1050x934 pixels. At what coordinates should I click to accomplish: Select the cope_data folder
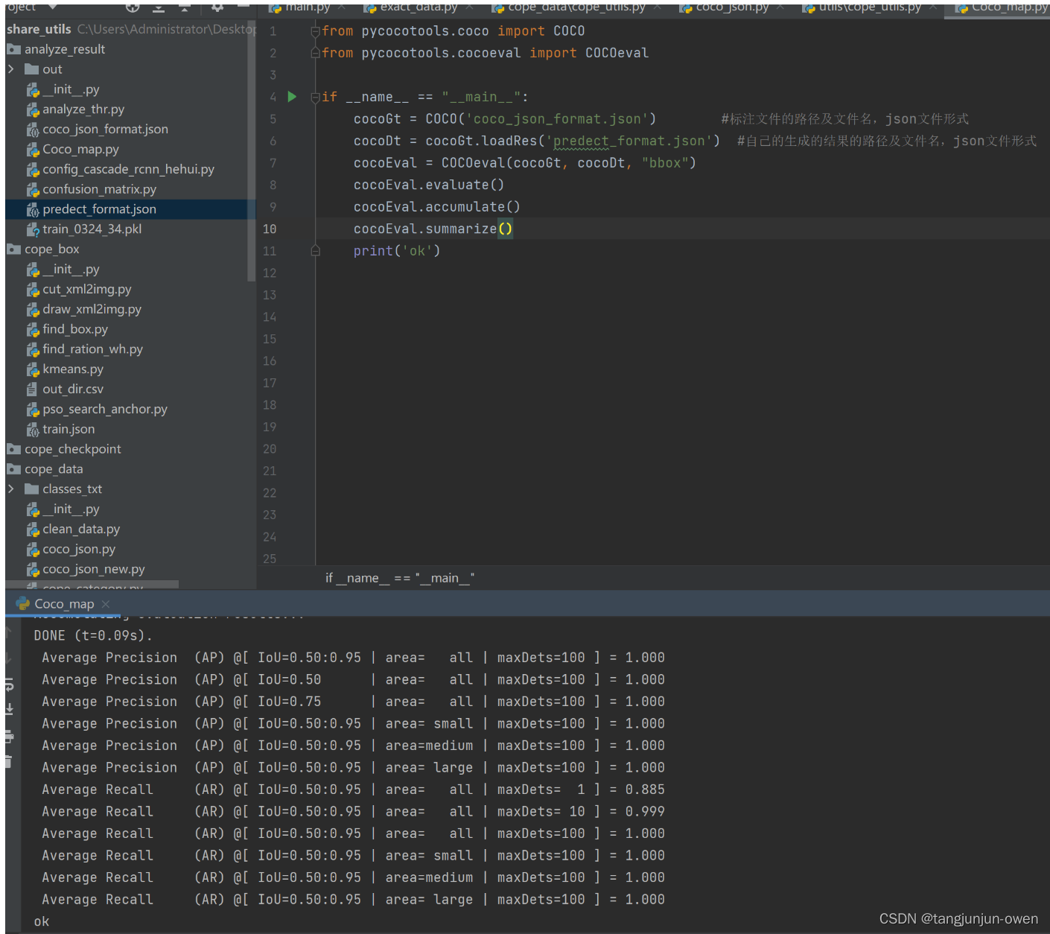[x=54, y=469]
